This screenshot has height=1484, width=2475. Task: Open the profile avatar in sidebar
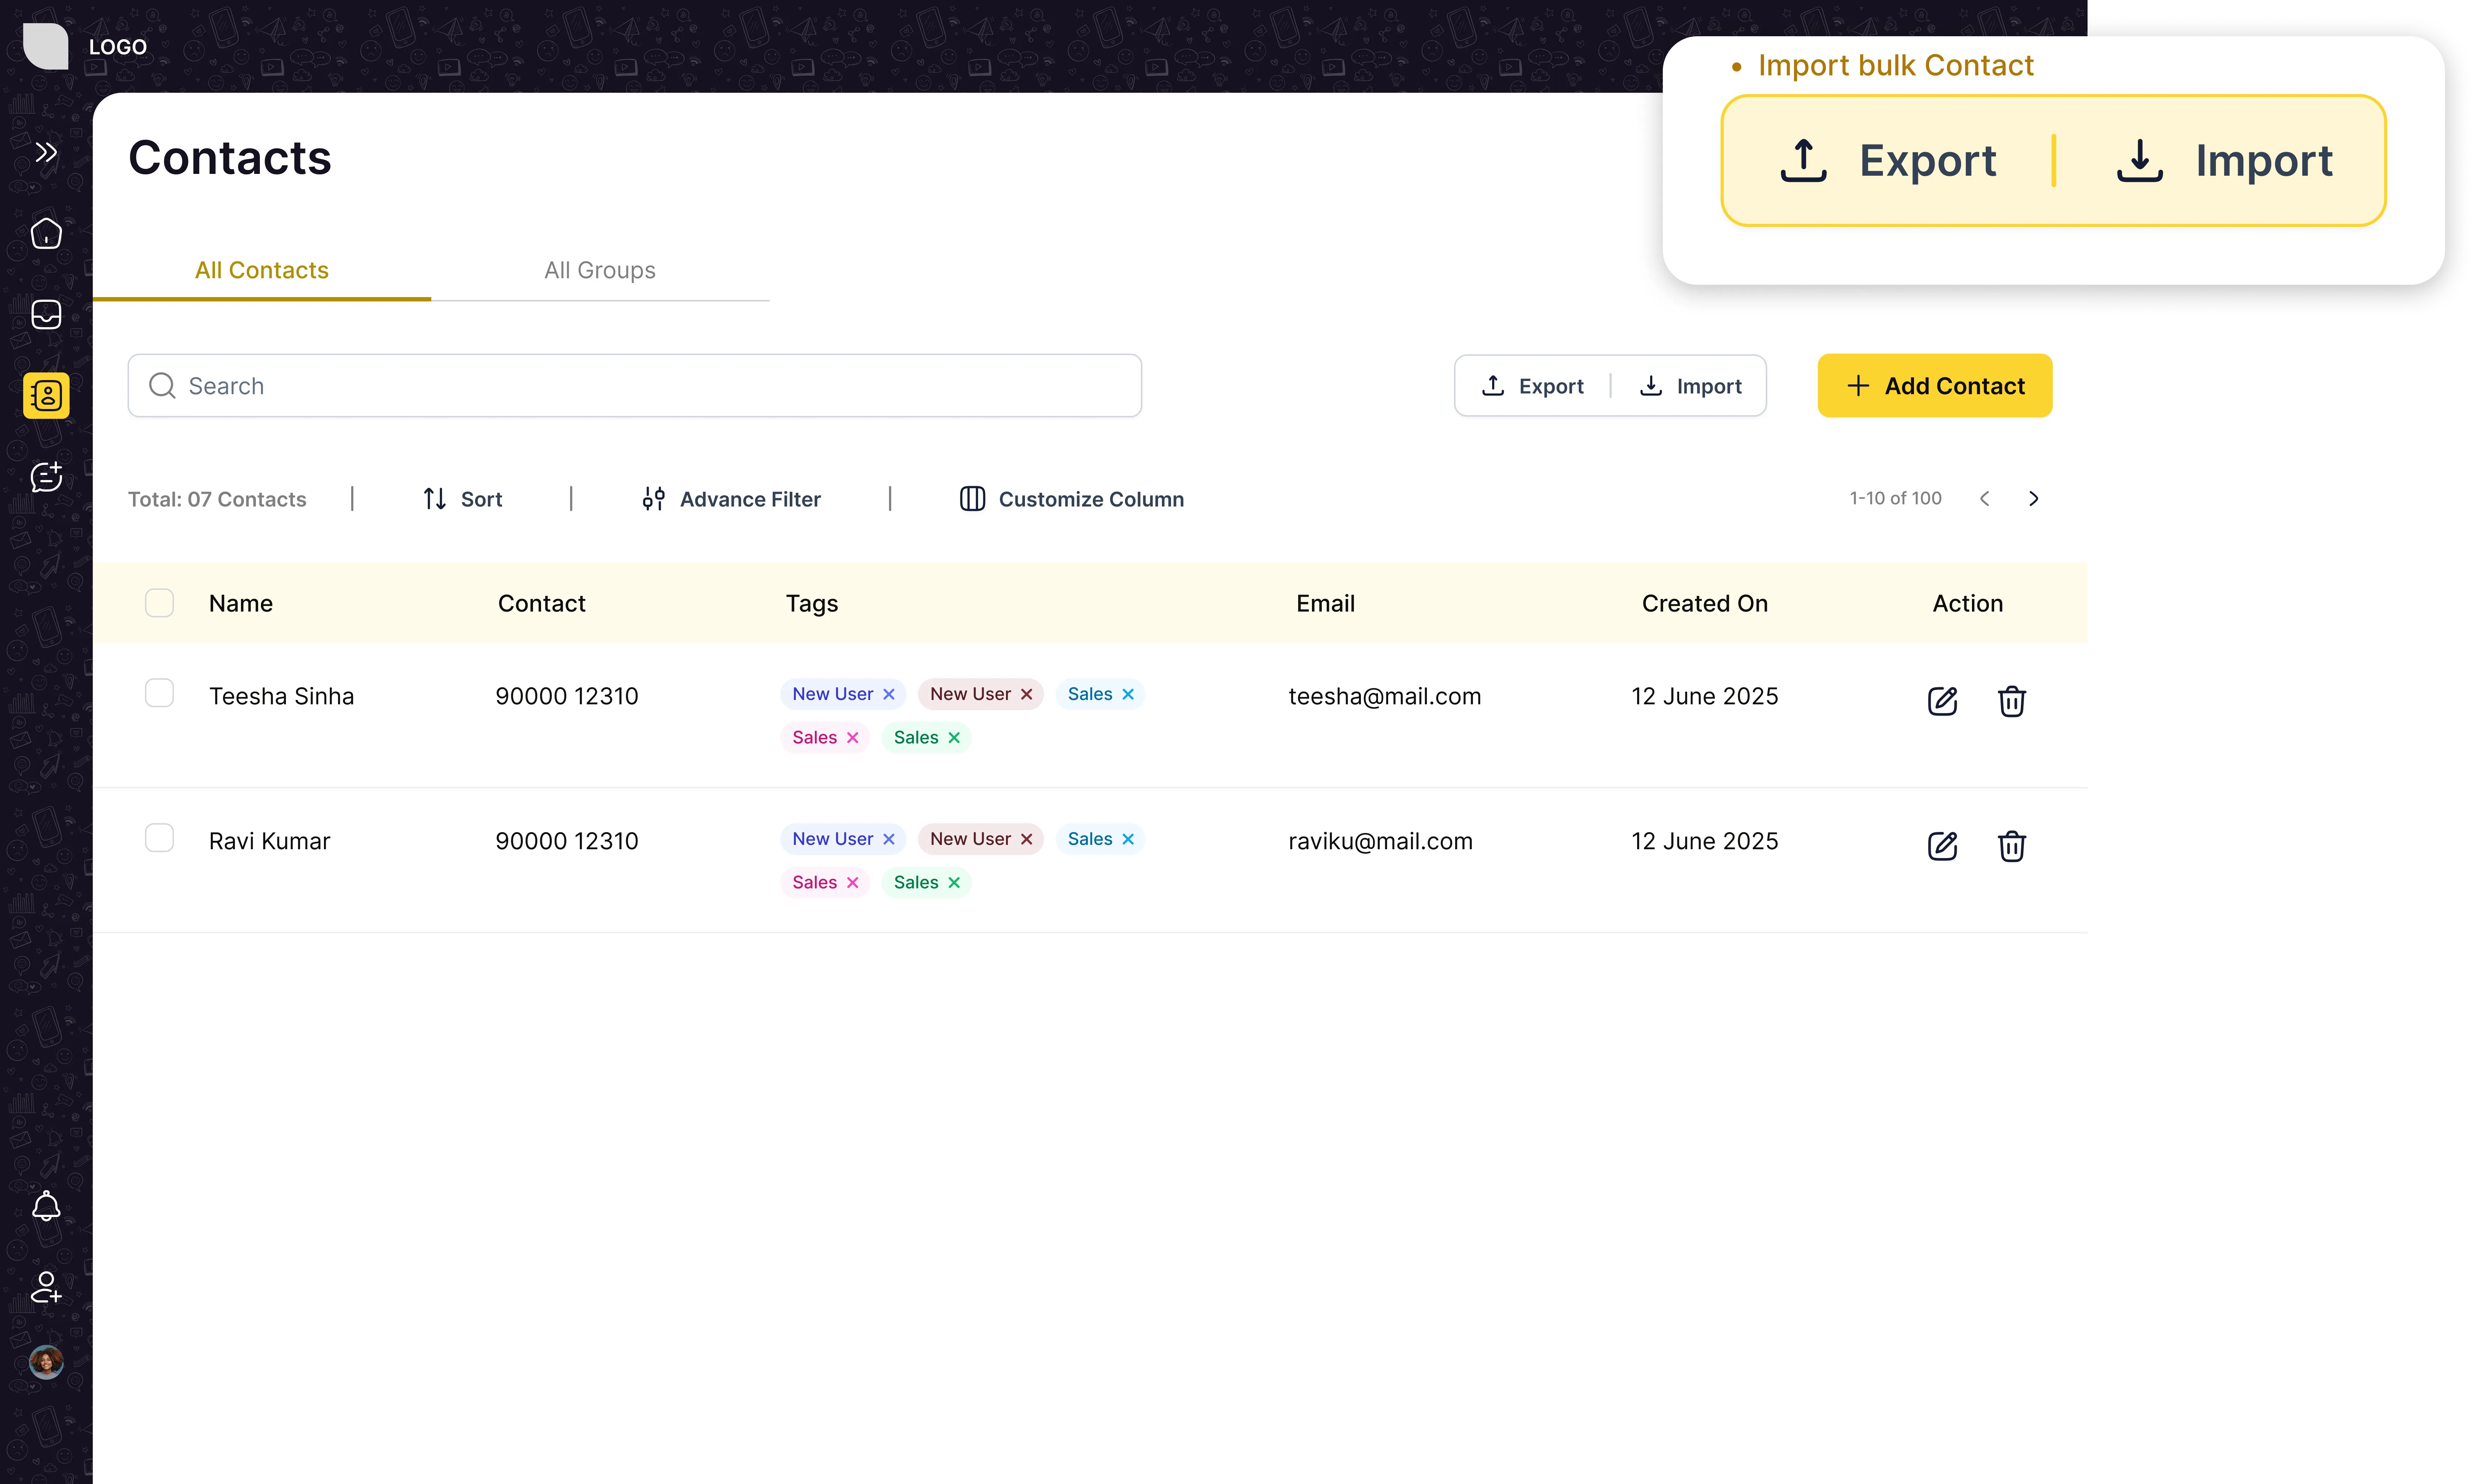46,1361
